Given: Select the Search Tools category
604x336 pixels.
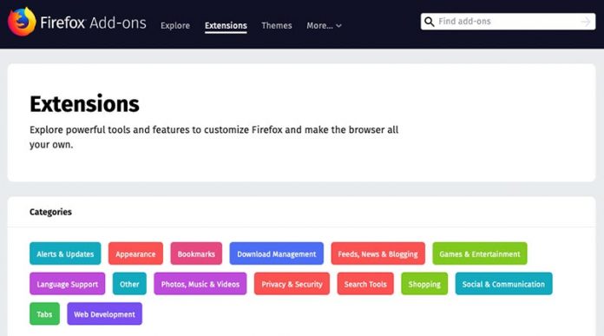Looking at the screenshot, I should point(365,284).
